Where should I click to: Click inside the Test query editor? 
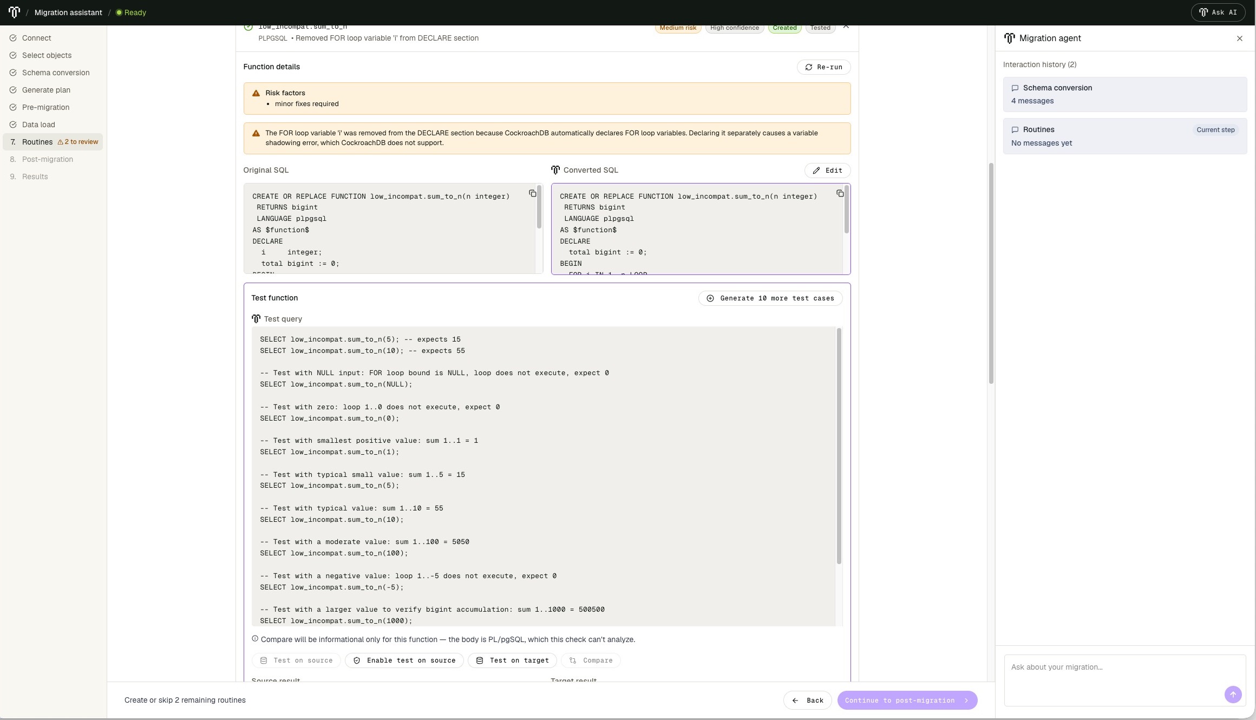pos(543,476)
